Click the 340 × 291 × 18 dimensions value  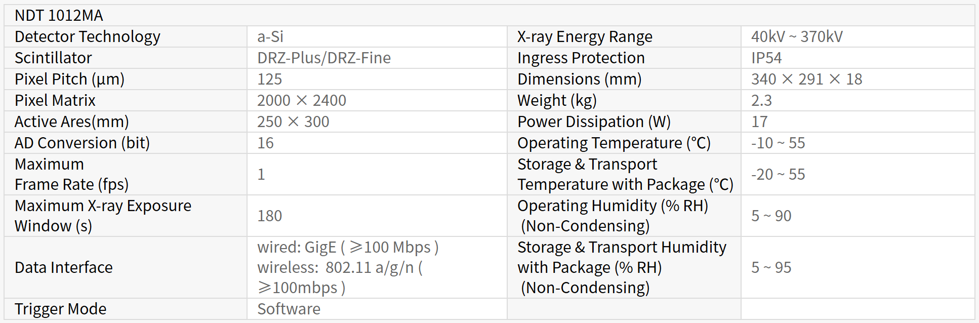(x=806, y=79)
